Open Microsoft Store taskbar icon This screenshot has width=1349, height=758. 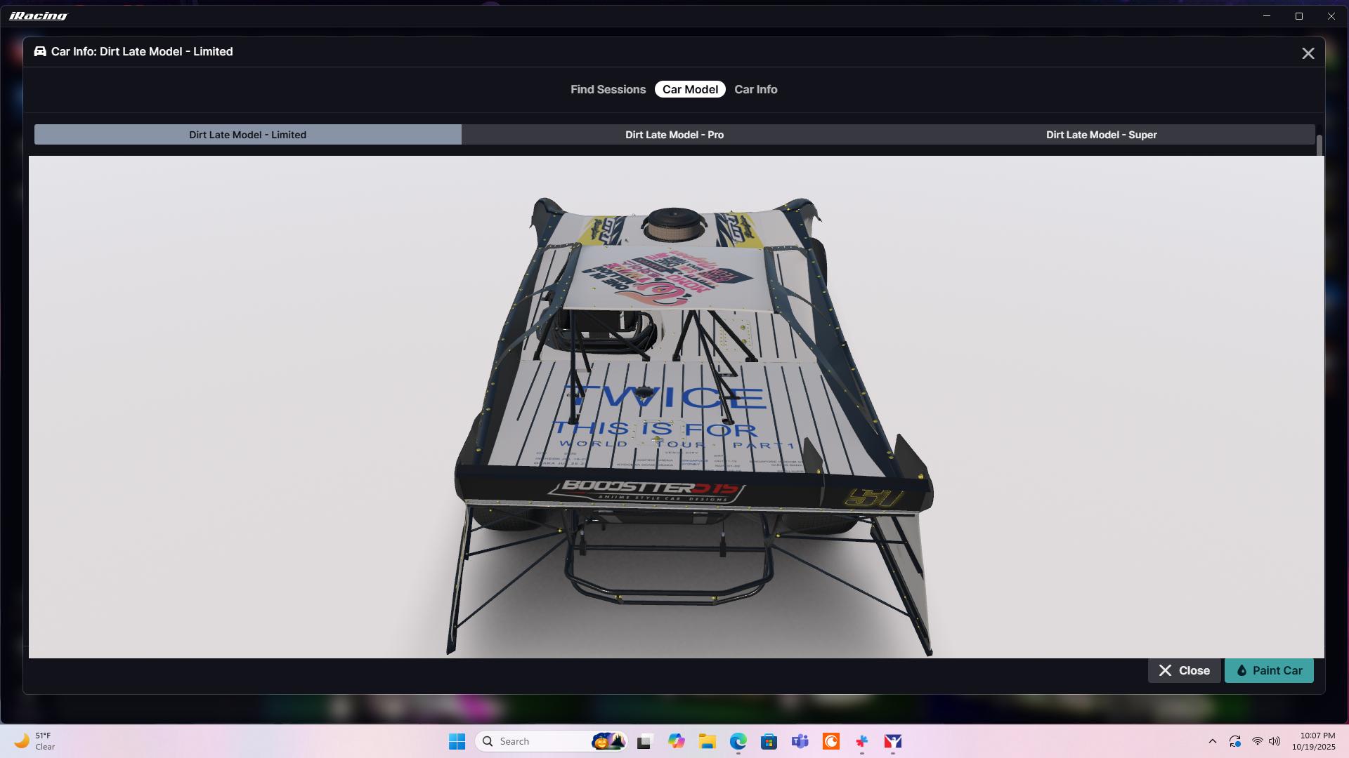tap(769, 741)
